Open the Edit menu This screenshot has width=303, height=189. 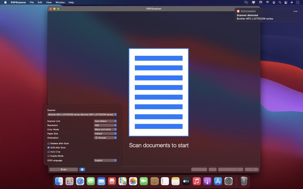coord(40,2)
